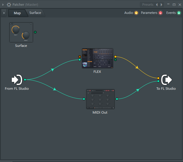Click To FL Studio yellow audio port
This screenshot has height=162, width=183.
tap(158, 78)
